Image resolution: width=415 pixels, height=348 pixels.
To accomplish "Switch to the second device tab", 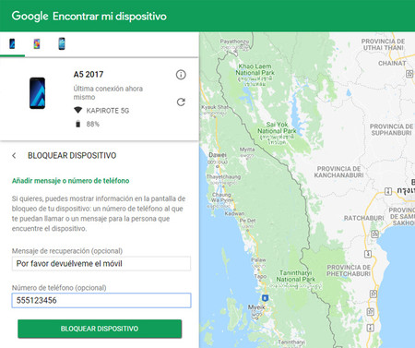I will (37, 44).
